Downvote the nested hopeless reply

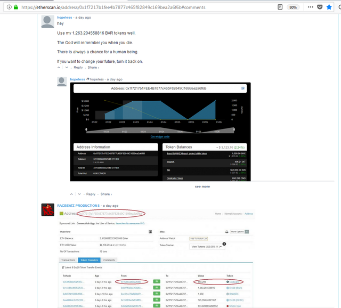click(x=79, y=194)
